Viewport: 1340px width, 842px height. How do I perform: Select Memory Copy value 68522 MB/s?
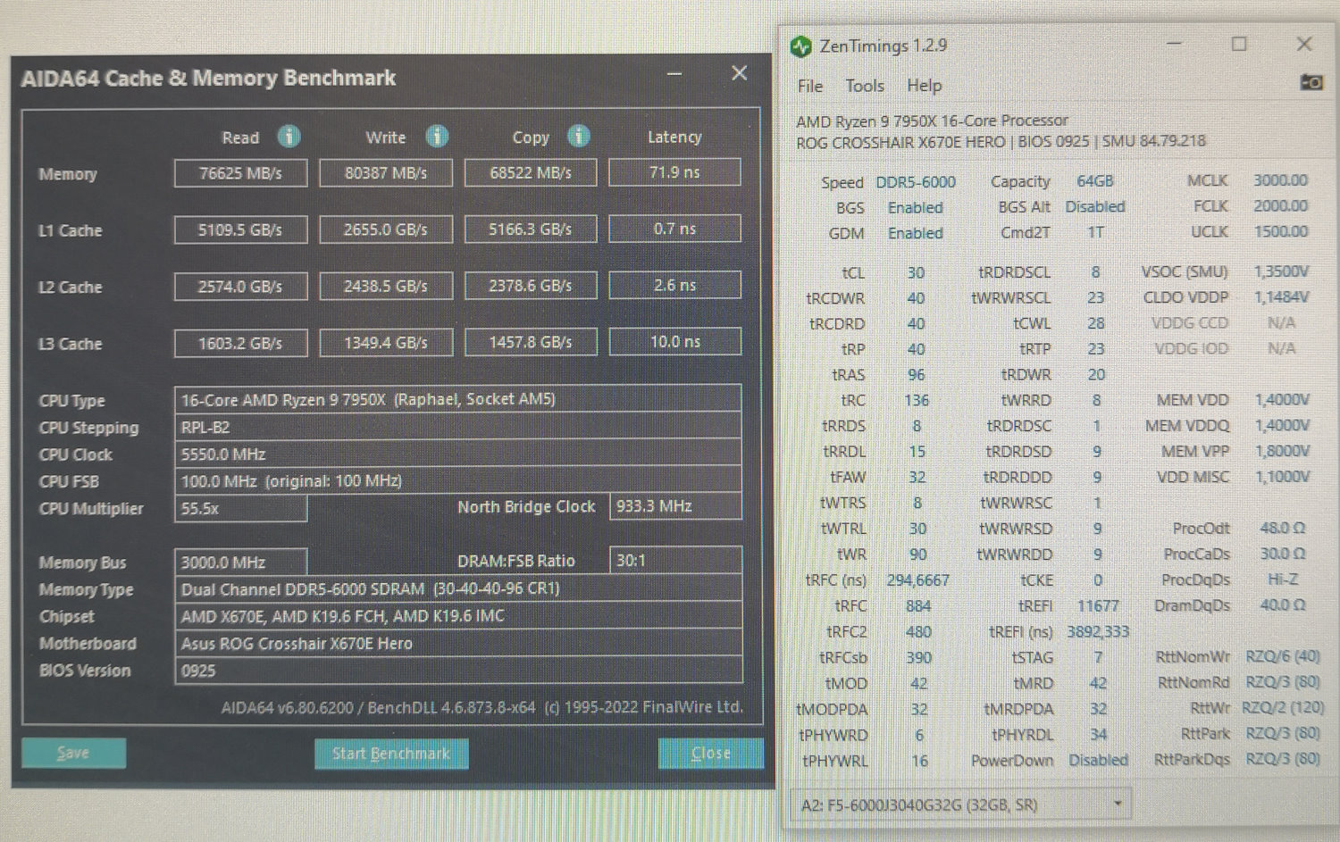pos(531,172)
